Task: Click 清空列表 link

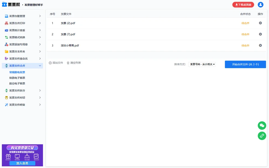Action: 74,63
